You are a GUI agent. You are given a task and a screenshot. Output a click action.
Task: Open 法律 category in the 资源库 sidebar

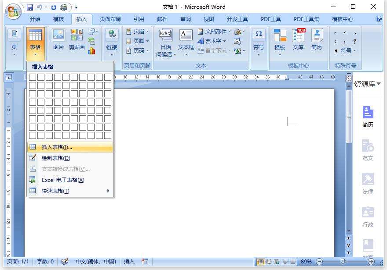[x=368, y=183]
